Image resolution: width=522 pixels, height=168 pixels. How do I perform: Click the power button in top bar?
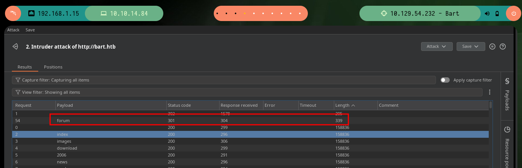click(513, 13)
